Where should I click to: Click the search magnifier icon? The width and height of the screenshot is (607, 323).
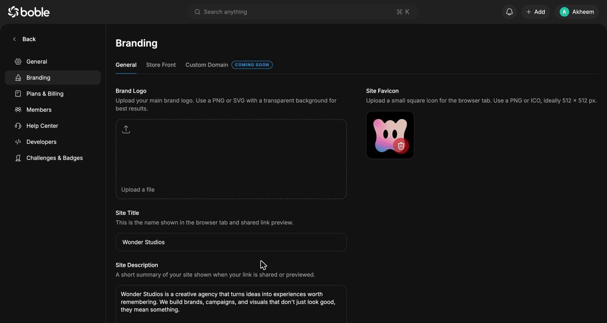(198, 12)
